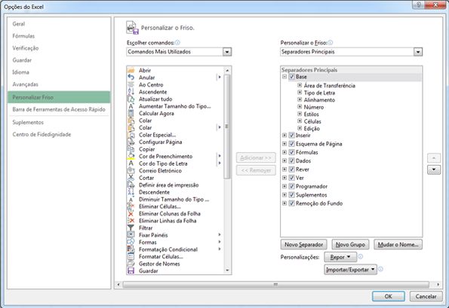Screen dimensions: 449x308
Task: Select the Cor de Preenchimento bucket icon
Action: point(131,157)
